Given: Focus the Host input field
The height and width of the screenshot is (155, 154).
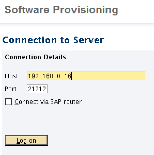Looking at the screenshot, I should (86, 76).
